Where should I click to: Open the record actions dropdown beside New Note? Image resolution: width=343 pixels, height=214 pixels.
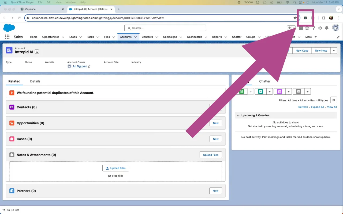pyautogui.click(x=334, y=51)
